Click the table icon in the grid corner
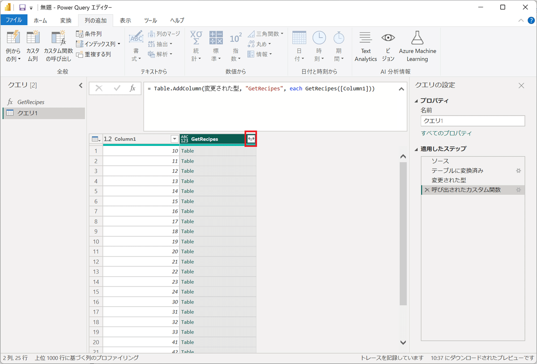The image size is (537, 364). pyautogui.click(x=96, y=139)
